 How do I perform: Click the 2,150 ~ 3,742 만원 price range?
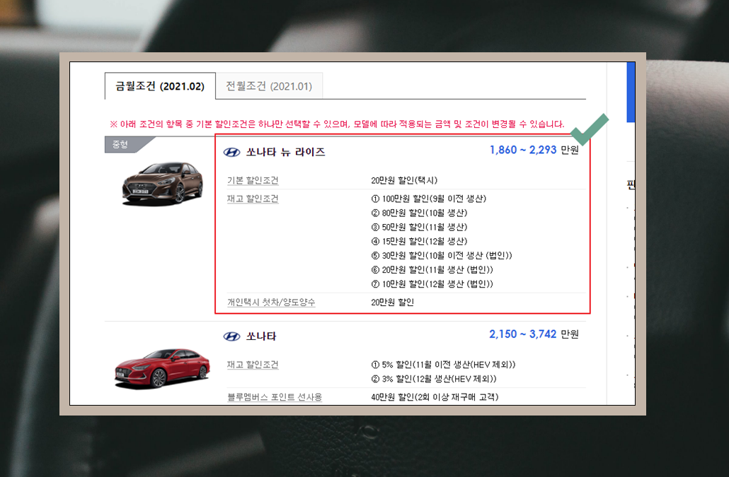tap(534, 334)
